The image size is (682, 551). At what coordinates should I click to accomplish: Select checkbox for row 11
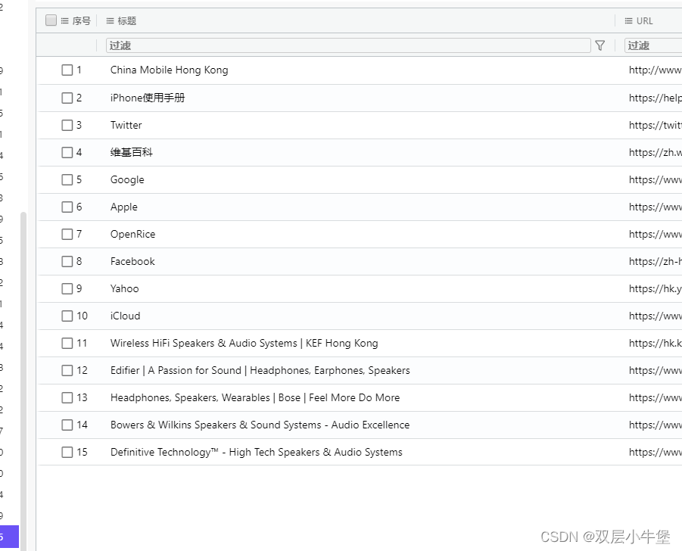67,343
